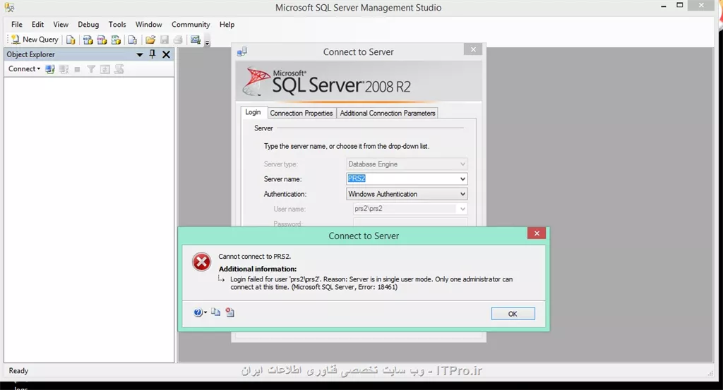
Task: Toggle Object Explorer auto-hide pin
Action: [153, 54]
